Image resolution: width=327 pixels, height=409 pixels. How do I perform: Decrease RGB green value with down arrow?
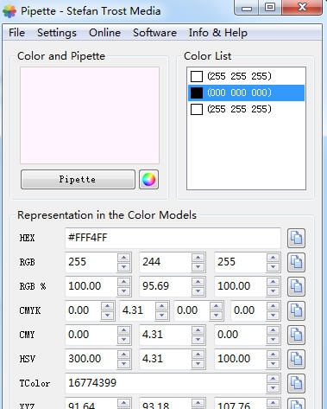198,267
